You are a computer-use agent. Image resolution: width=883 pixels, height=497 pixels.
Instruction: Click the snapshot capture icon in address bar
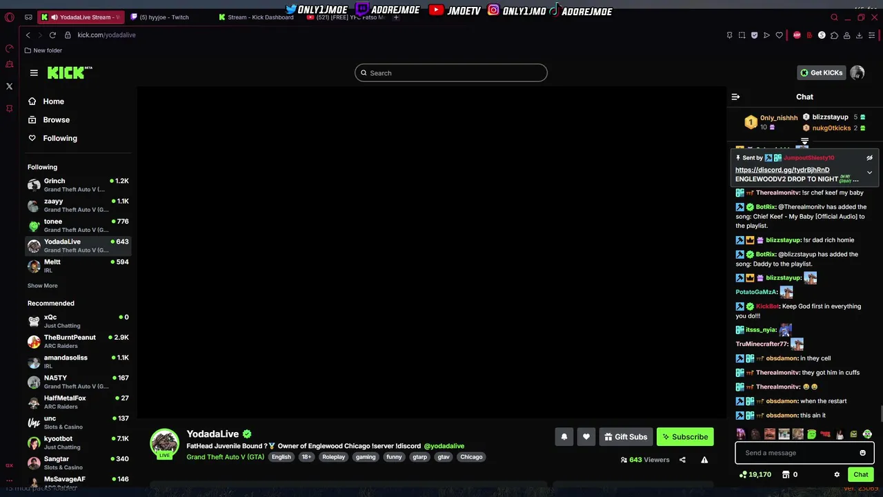click(742, 35)
